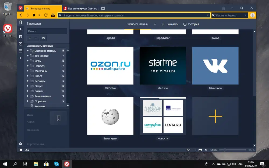The height and width of the screenshot is (168, 269).
Task: Create a new bookmark folder
Action: [x=43, y=38]
